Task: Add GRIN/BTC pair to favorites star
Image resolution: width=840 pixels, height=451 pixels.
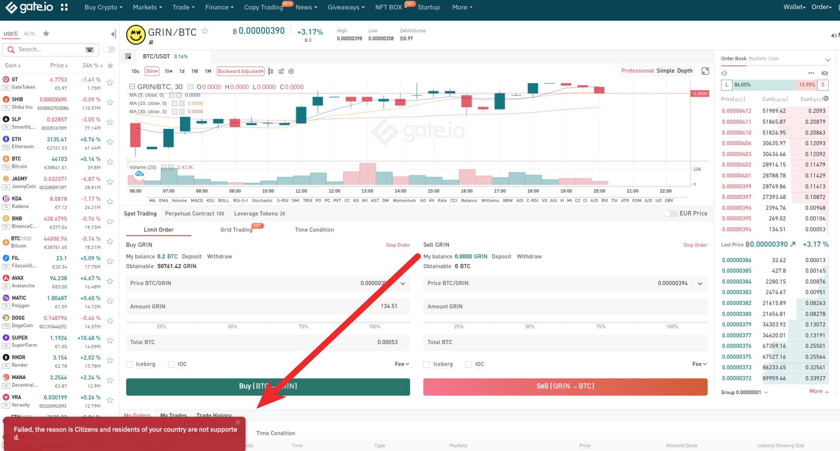Action: point(205,31)
